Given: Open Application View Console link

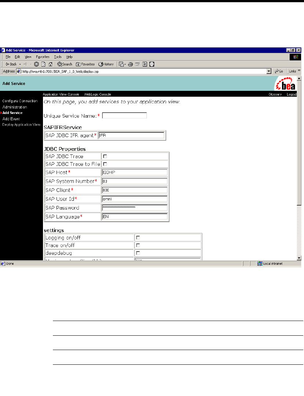Looking at the screenshot, I should (x=61, y=94).
